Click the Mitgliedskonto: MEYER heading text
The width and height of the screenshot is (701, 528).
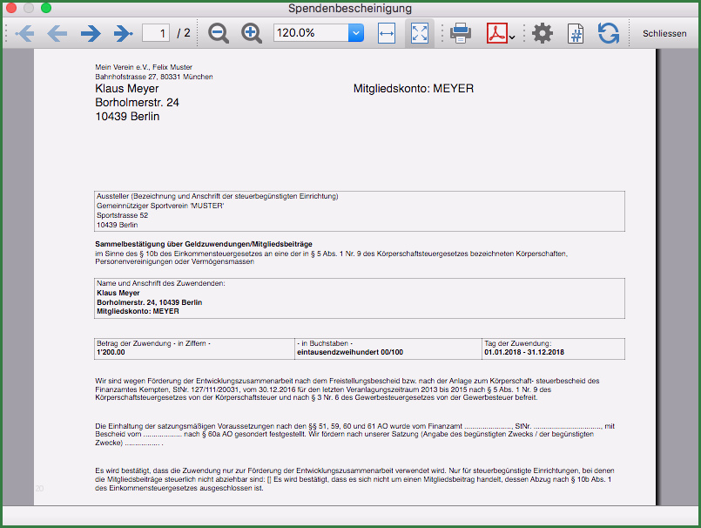coord(414,89)
